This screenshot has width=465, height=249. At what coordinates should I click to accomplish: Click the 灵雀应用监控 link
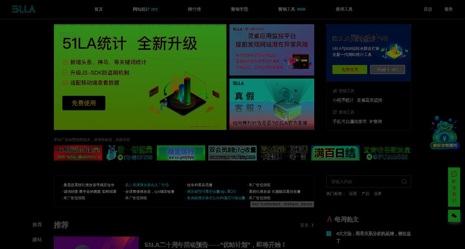369,100
